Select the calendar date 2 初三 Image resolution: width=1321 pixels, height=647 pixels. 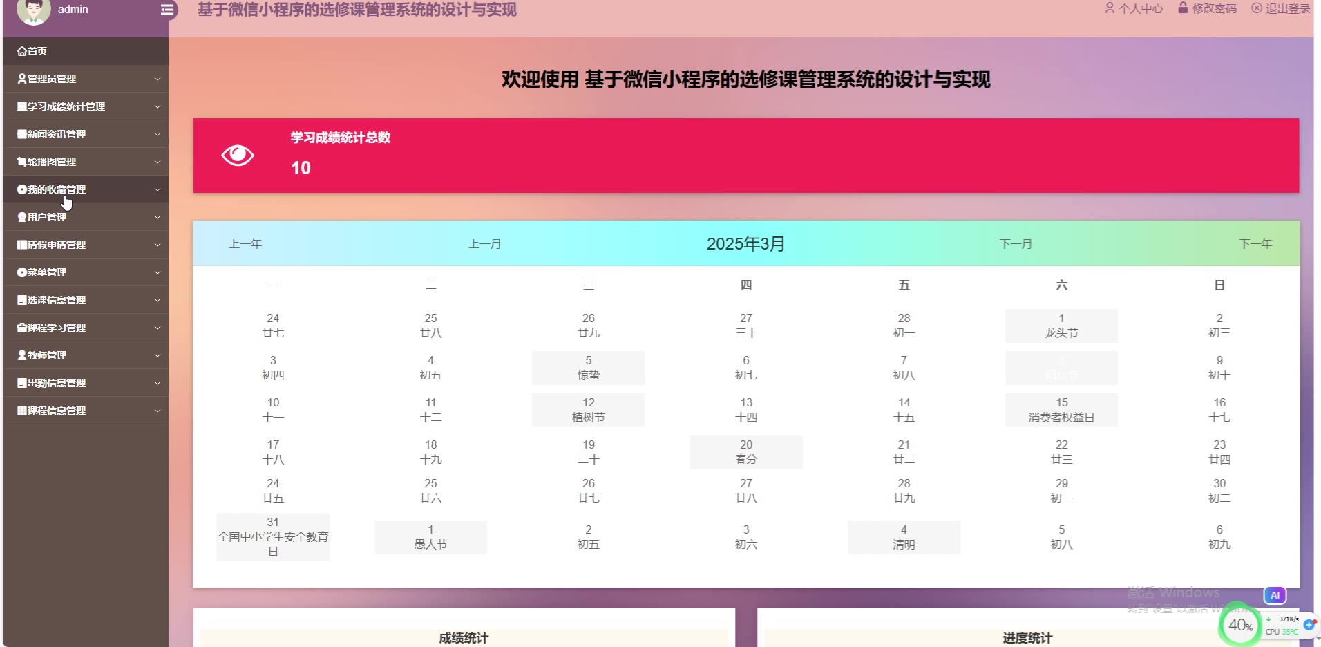(1219, 326)
